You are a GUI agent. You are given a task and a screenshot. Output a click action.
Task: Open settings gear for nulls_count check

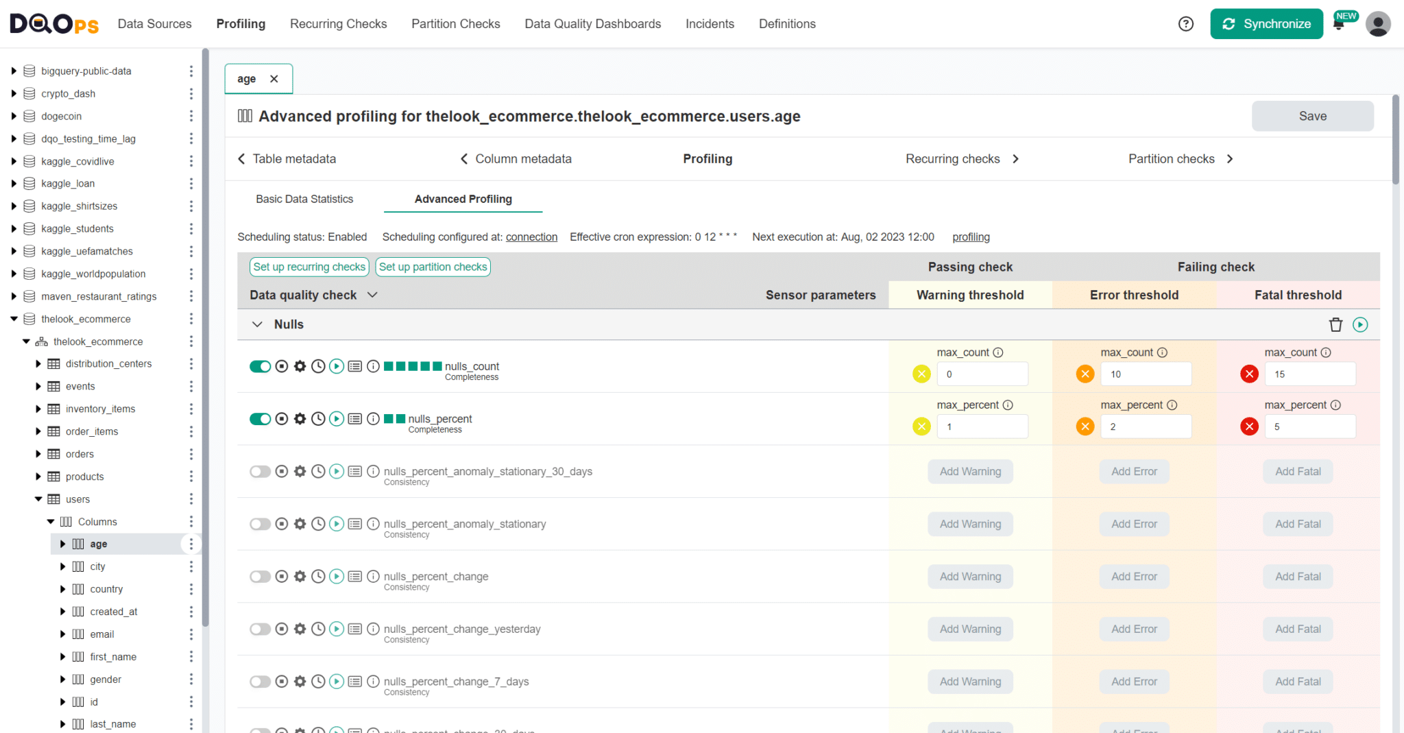300,366
